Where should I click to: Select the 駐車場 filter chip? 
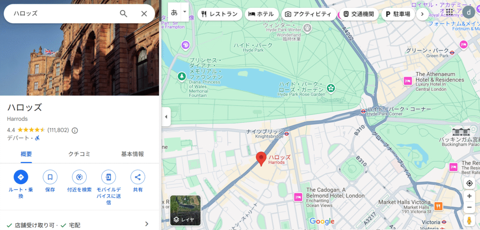tap(398, 14)
